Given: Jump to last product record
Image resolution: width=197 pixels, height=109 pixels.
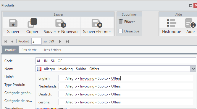Looking at the screenshot, I should click(67, 42).
